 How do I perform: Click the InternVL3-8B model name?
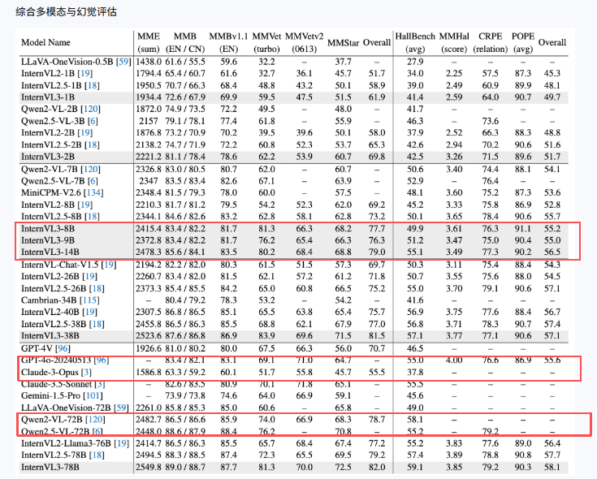(48, 229)
